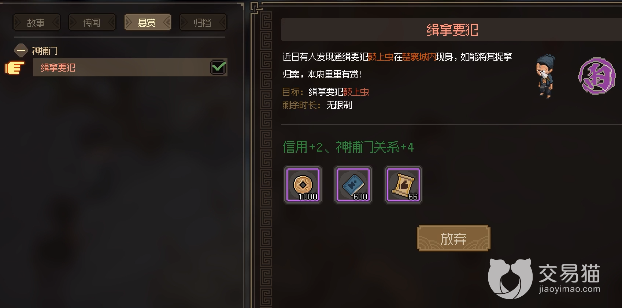Switch to the 故事 tab
The height and width of the screenshot is (308, 622).
click(36, 23)
